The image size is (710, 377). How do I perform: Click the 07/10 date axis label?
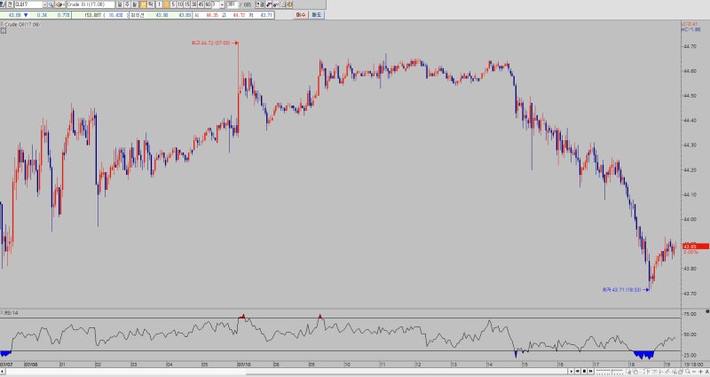click(x=244, y=365)
